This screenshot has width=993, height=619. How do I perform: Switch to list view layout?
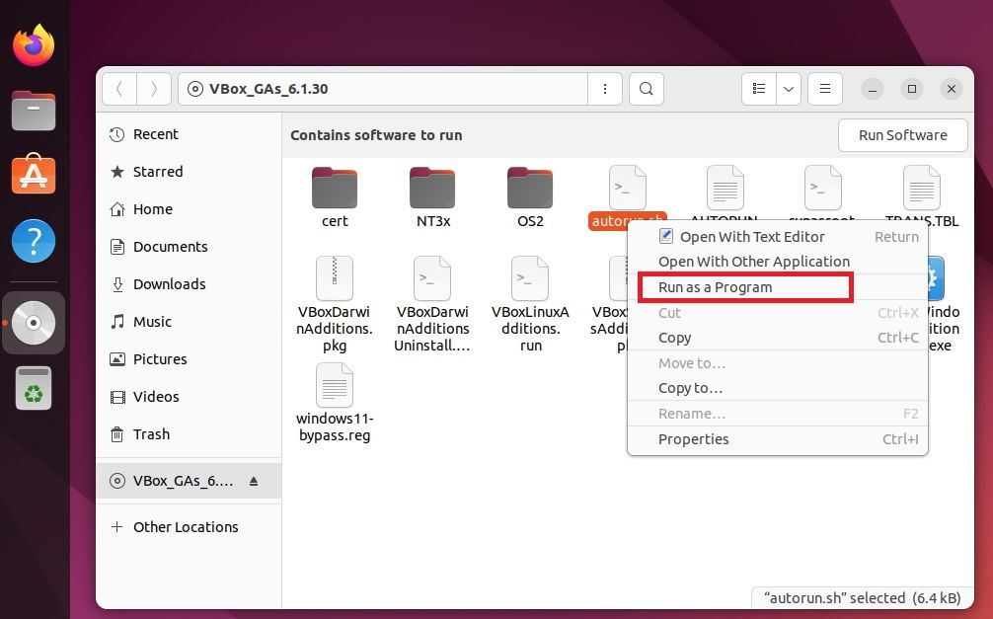point(758,88)
